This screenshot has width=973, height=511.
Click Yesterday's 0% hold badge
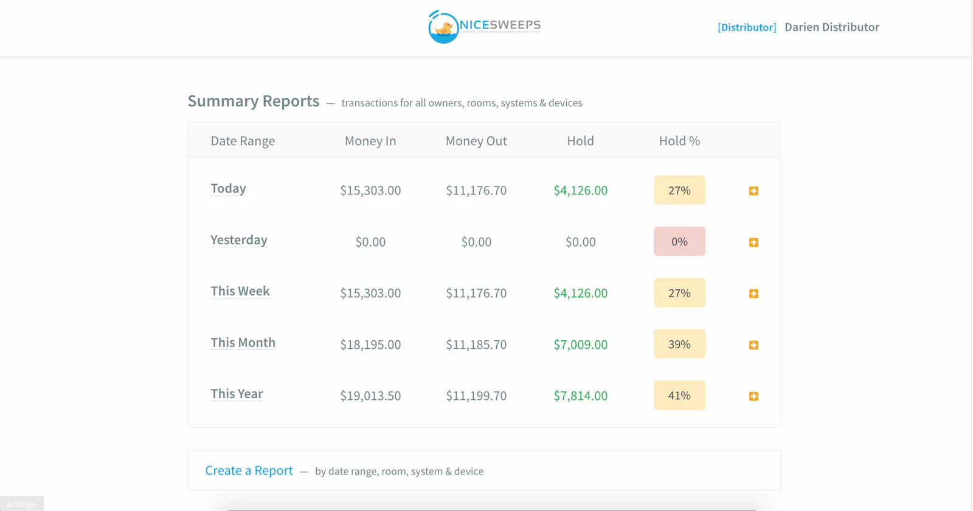[x=679, y=241]
